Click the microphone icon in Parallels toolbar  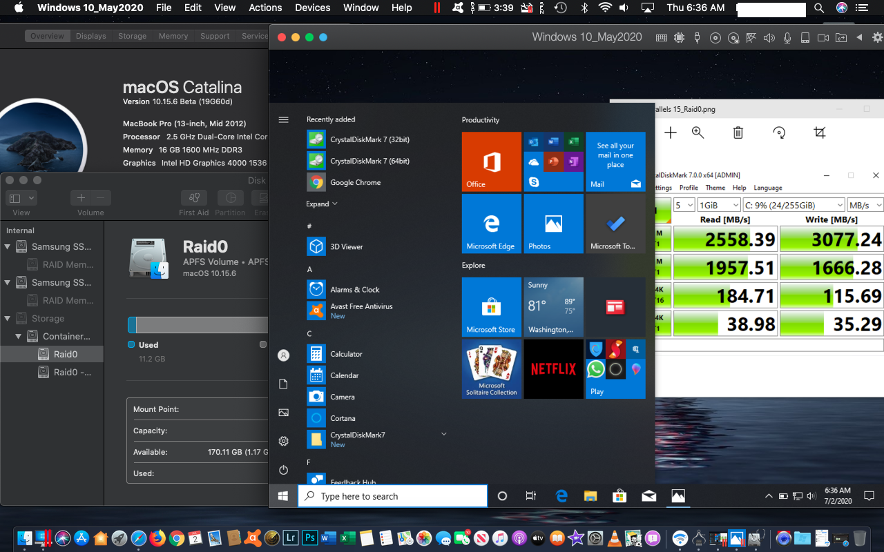point(787,38)
